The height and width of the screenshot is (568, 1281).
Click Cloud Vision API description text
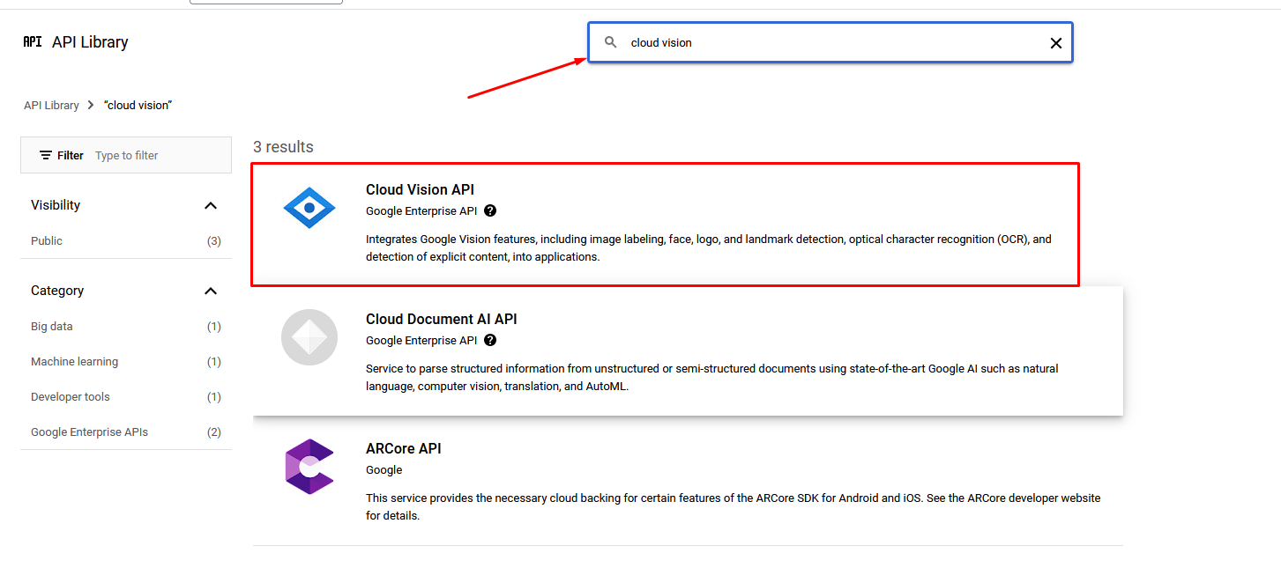(709, 248)
